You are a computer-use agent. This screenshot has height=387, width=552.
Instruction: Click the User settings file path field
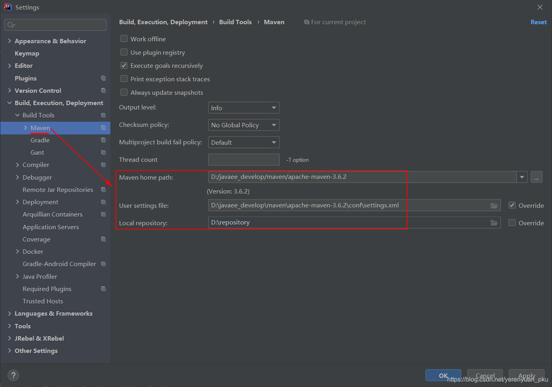[354, 205]
